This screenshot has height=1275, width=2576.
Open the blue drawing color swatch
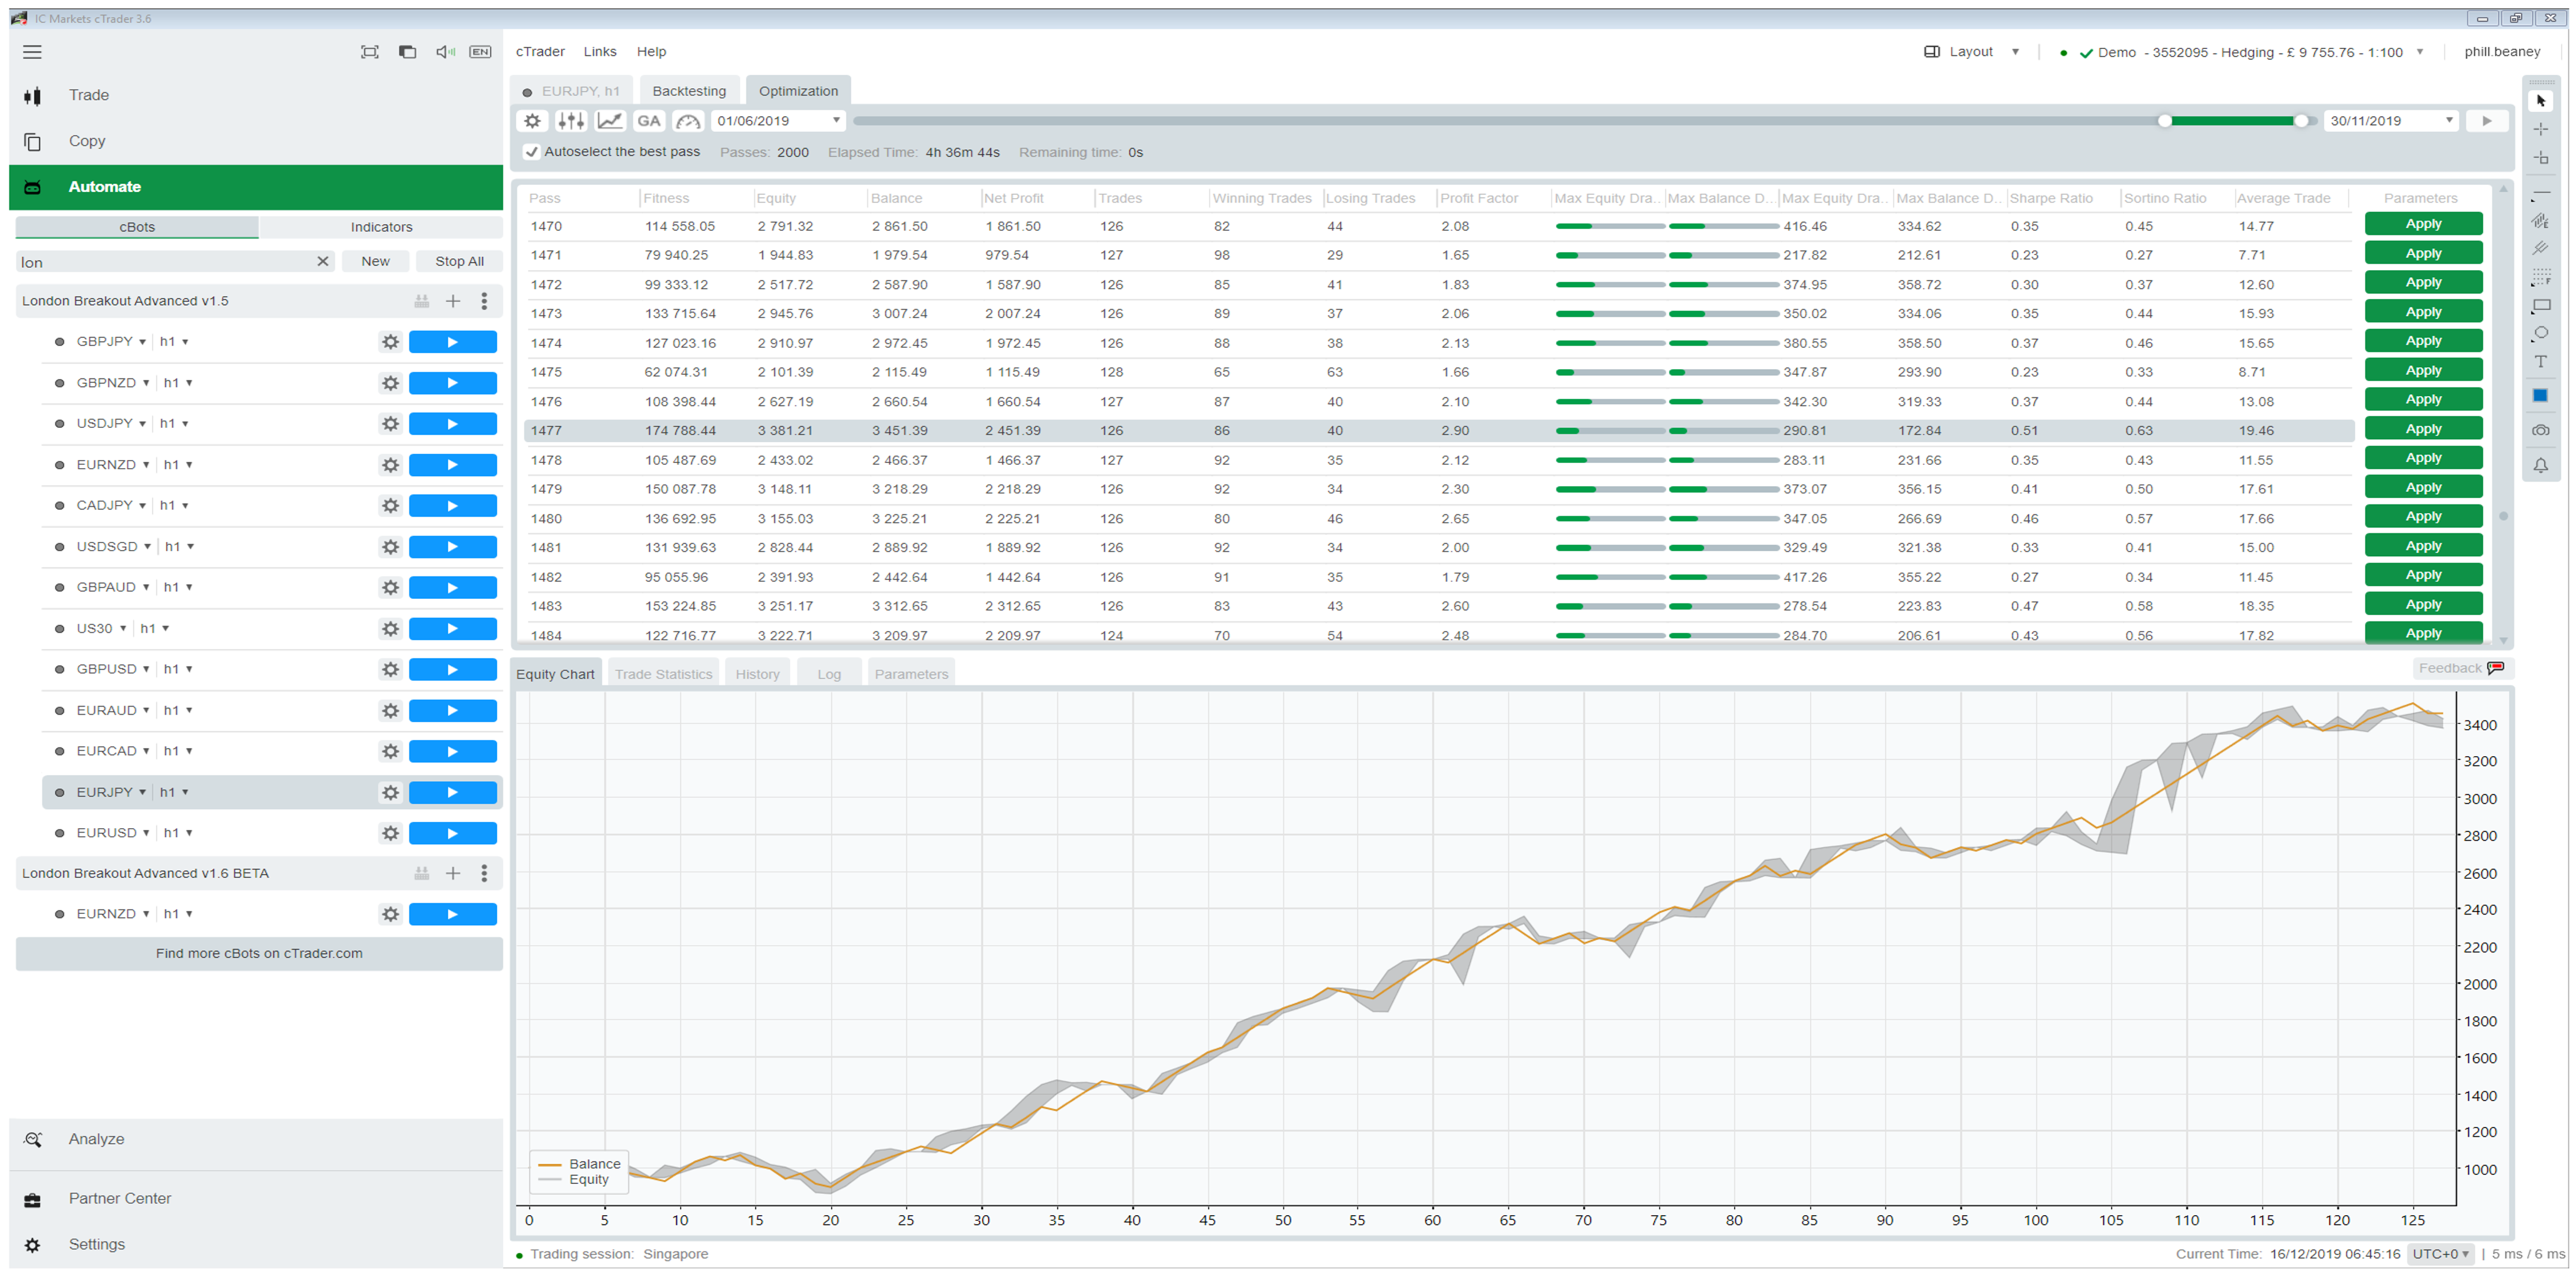(2540, 396)
